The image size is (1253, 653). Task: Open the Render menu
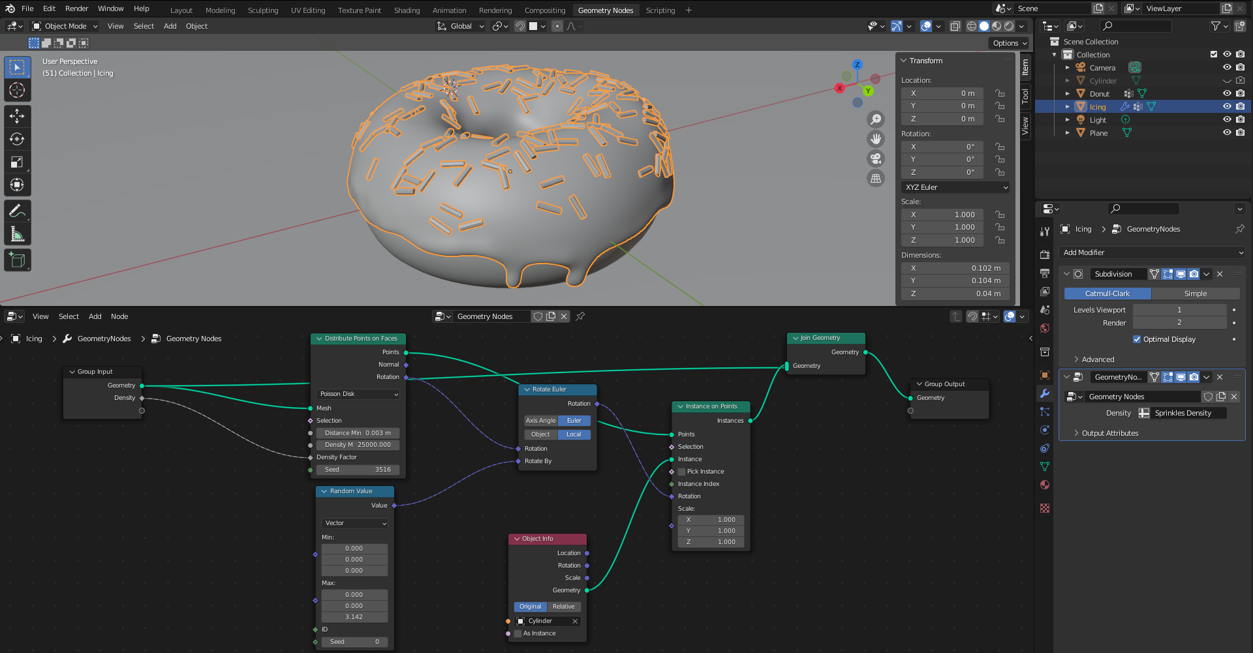pyautogui.click(x=76, y=8)
